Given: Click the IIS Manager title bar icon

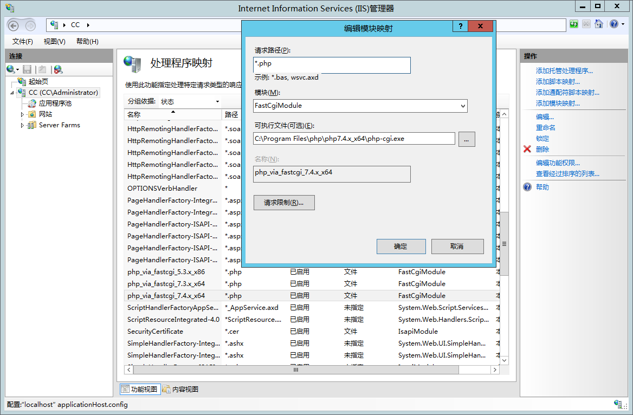Looking at the screenshot, I should click(10, 8).
